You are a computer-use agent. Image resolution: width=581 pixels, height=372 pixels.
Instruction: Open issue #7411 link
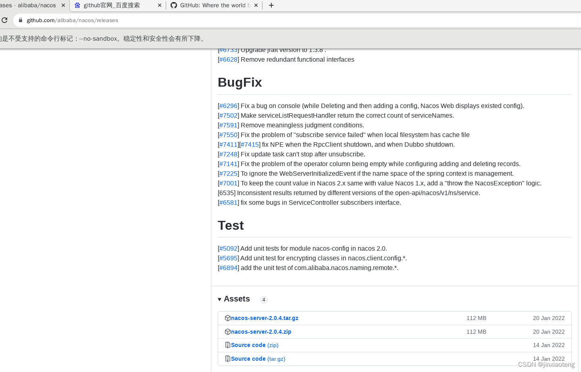pyautogui.click(x=228, y=144)
